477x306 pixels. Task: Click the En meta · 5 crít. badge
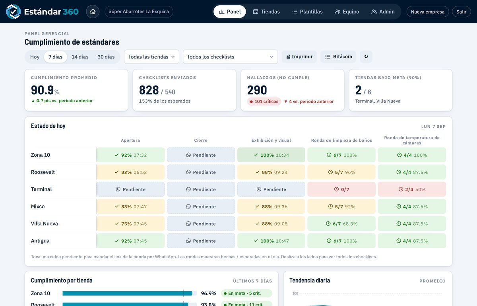coord(246,293)
